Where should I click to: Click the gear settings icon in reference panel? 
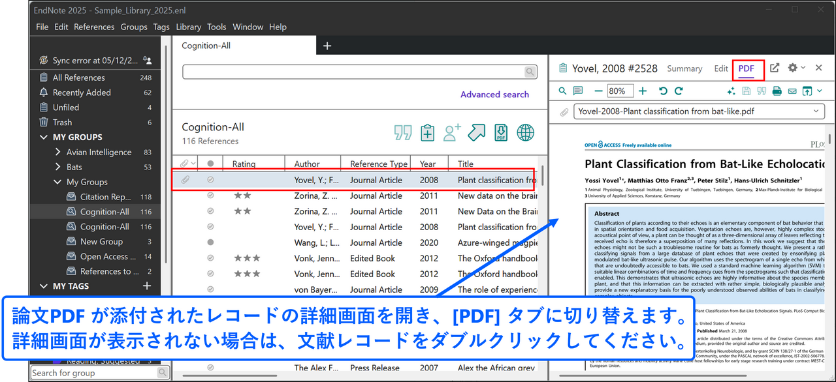pos(792,68)
